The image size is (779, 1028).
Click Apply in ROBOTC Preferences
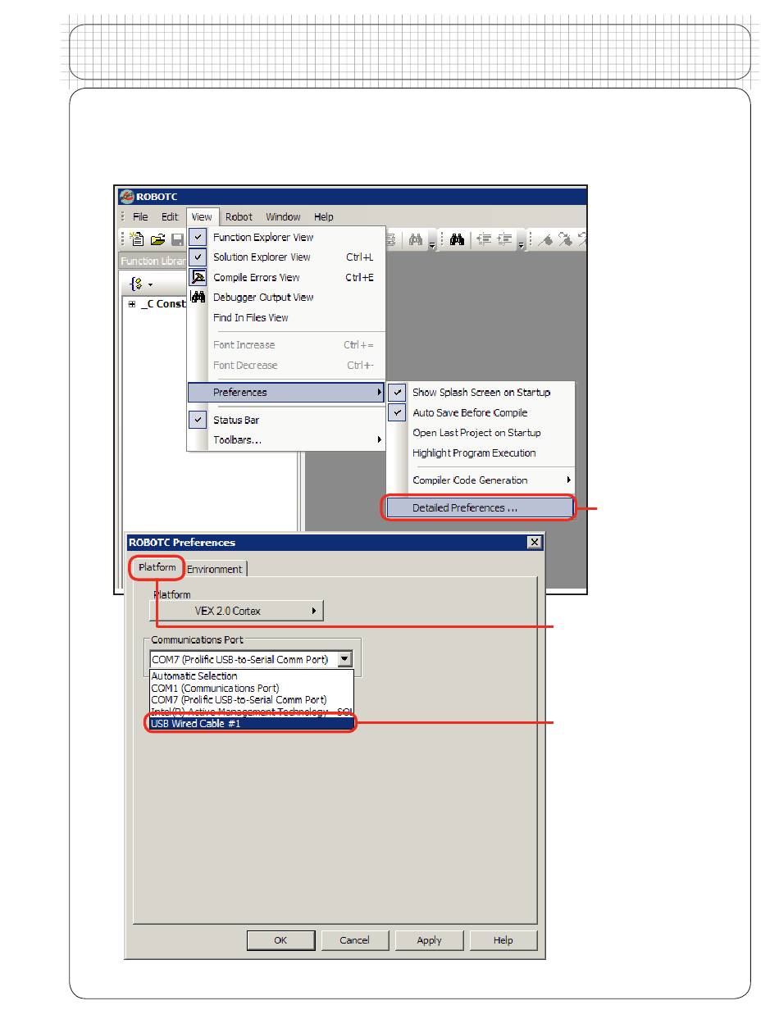pos(429,940)
